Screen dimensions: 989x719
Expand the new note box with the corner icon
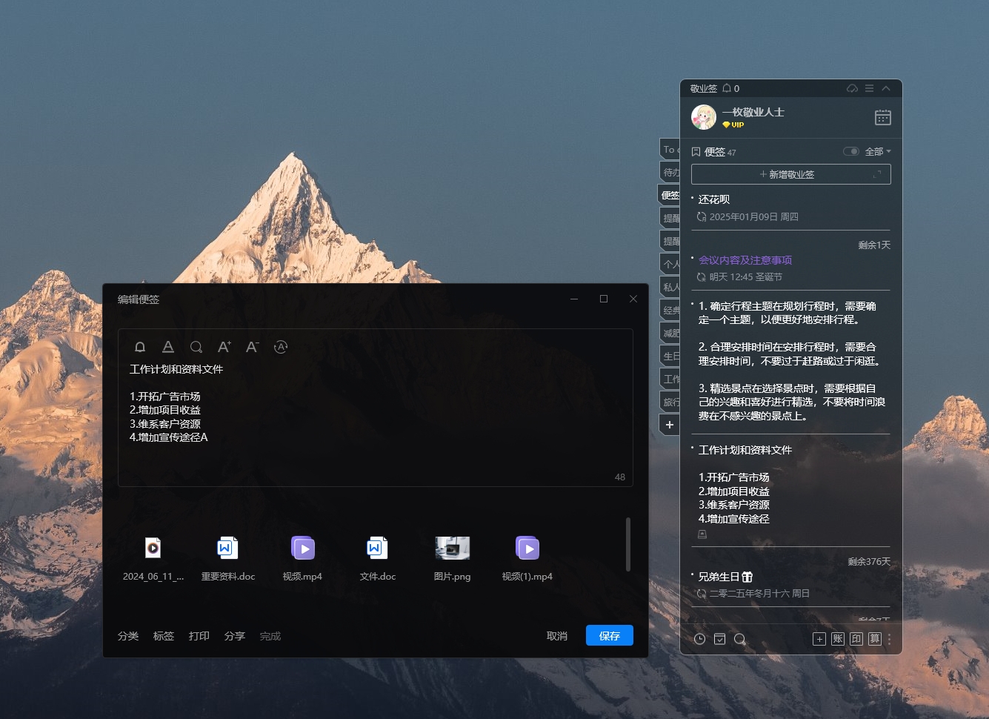[877, 174]
